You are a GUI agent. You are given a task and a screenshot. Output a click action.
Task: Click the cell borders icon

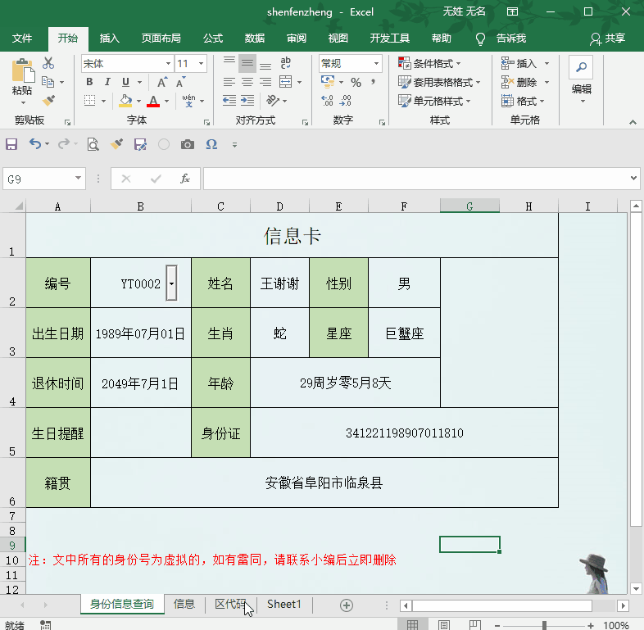(x=89, y=100)
